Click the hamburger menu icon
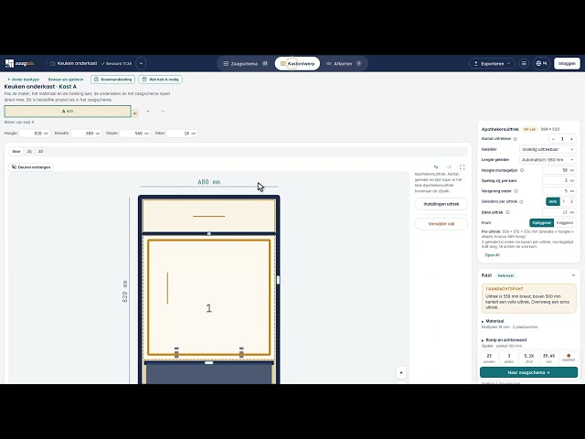The width and height of the screenshot is (585, 439). tap(524, 63)
